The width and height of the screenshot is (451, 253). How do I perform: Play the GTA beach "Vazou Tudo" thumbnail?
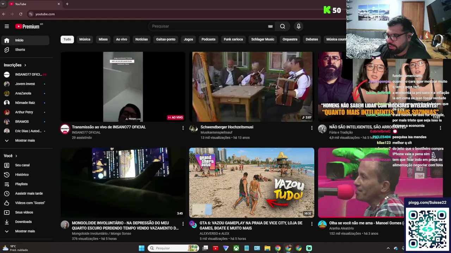point(252,183)
